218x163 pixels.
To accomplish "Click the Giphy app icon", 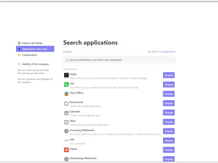I will tap(66, 75).
